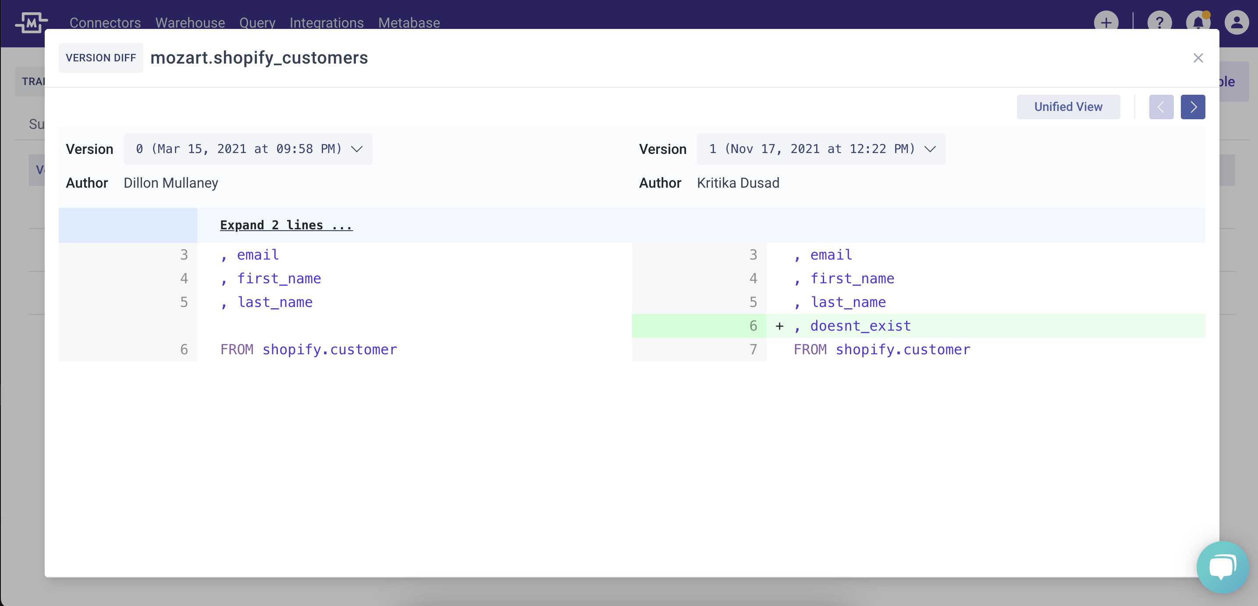The image size is (1258, 606).
Task: Toggle to Unified View
Action: (1068, 107)
